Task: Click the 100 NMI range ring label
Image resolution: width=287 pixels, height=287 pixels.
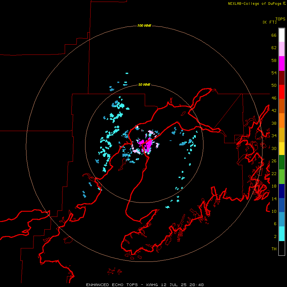Action: coord(144,26)
